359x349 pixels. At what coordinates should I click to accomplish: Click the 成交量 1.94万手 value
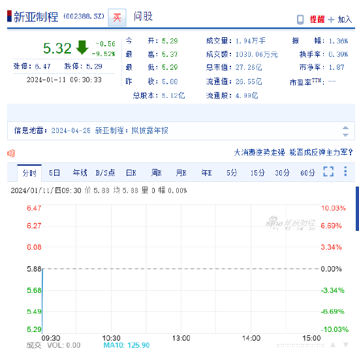[x=251, y=41]
